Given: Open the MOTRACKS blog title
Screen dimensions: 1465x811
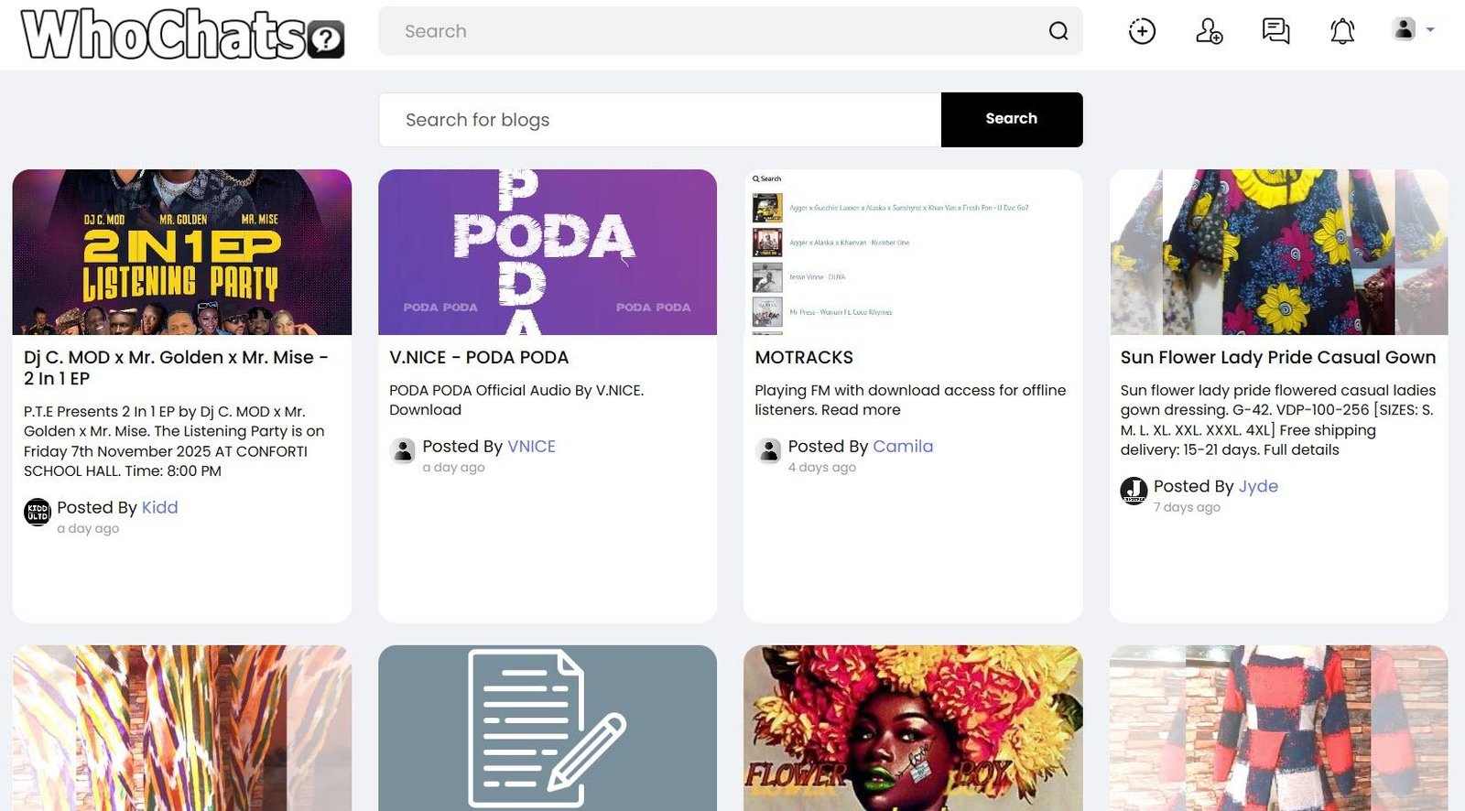Looking at the screenshot, I should point(803,358).
